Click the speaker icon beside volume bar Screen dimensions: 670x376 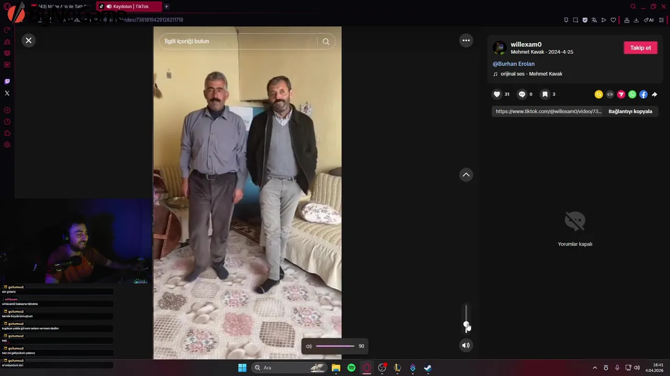[x=309, y=346]
